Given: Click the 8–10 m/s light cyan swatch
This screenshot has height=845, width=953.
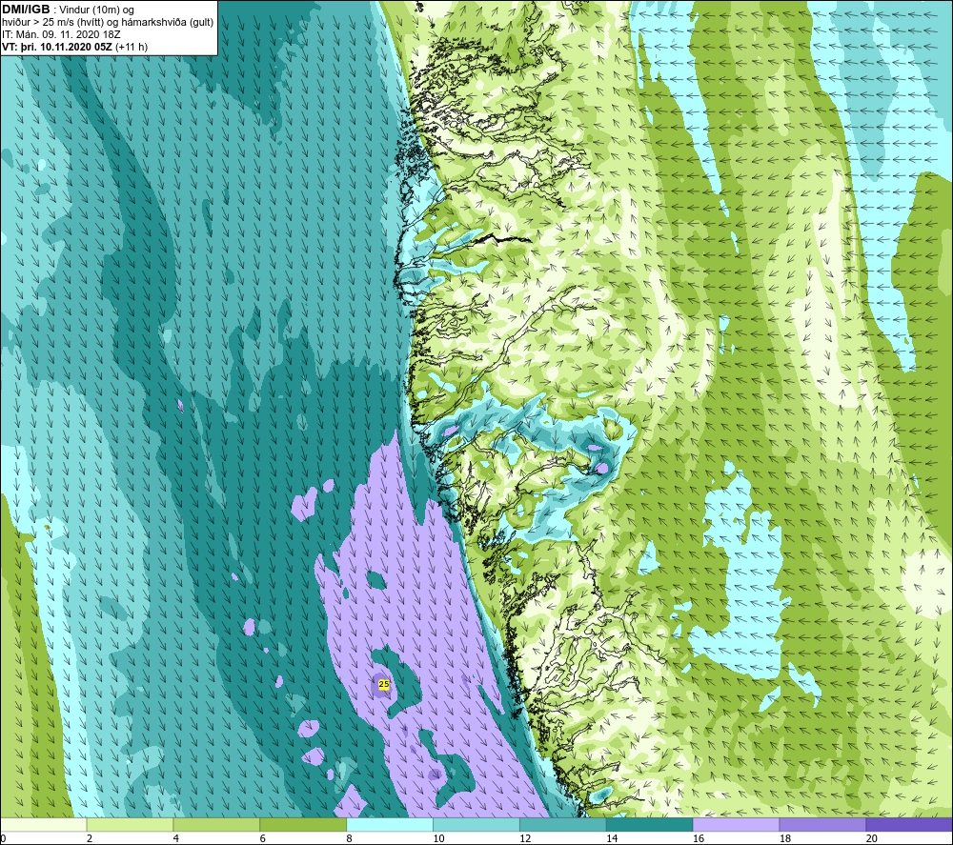Looking at the screenshot, I should 390,824.
